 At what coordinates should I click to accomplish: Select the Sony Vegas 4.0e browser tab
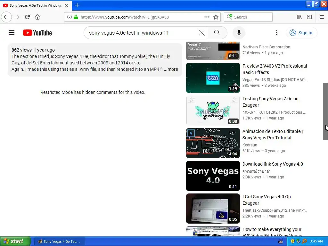[x=36, y=5]
